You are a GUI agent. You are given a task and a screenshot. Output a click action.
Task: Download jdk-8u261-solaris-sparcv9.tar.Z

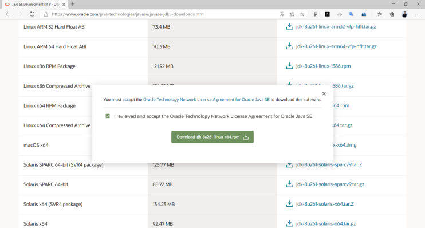329,164
